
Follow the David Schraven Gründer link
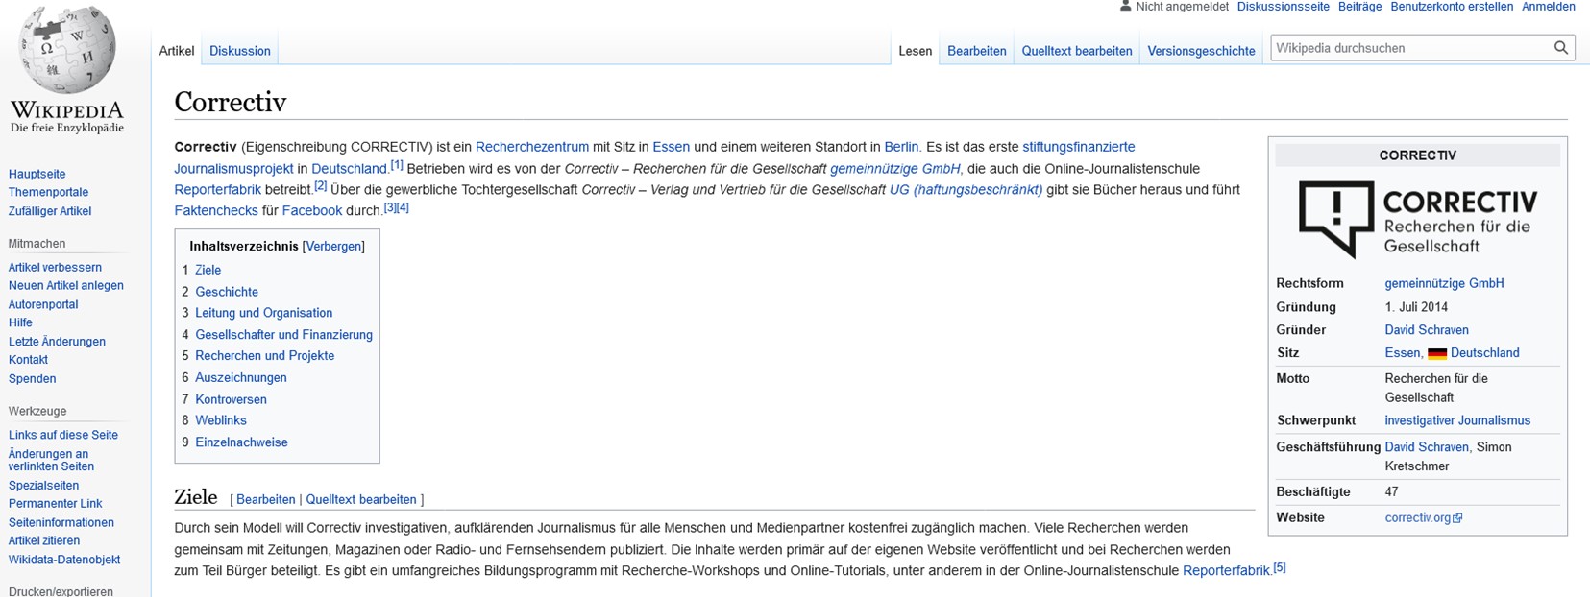tap(1426, 330)
